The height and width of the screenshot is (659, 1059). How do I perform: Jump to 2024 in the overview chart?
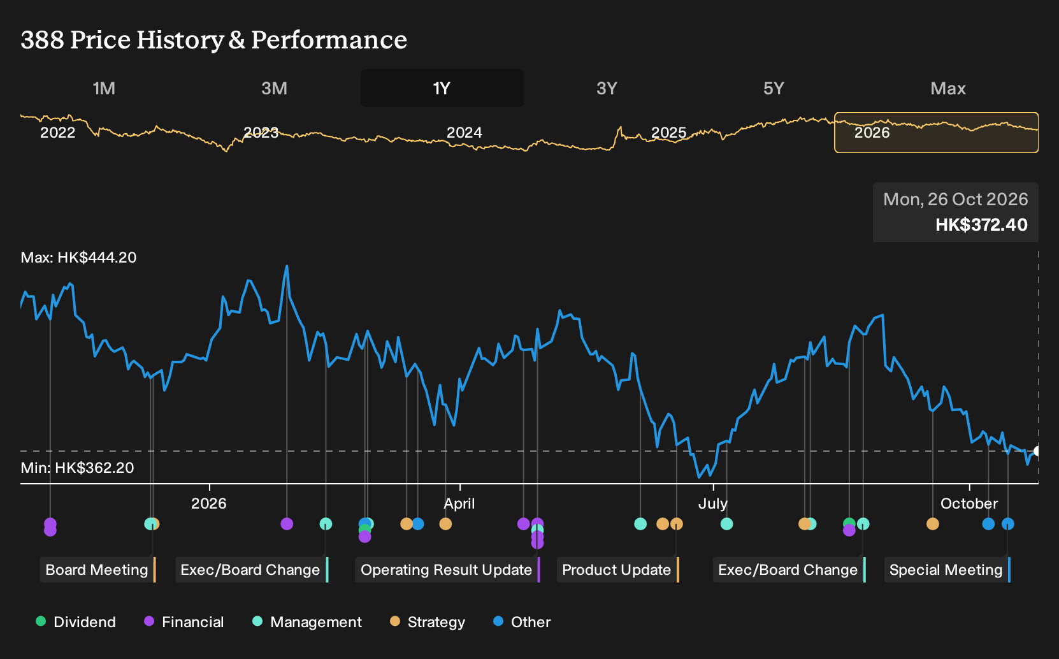click(465, 133)
